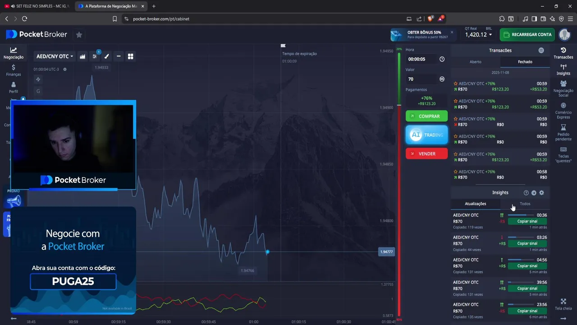Click the right arrow collapse sidebar icon
This screenshot has height=325, width=577.
(x=563, y=319)
